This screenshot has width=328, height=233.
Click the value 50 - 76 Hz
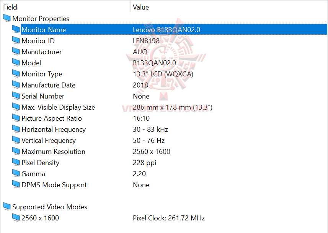coord(149,141)
